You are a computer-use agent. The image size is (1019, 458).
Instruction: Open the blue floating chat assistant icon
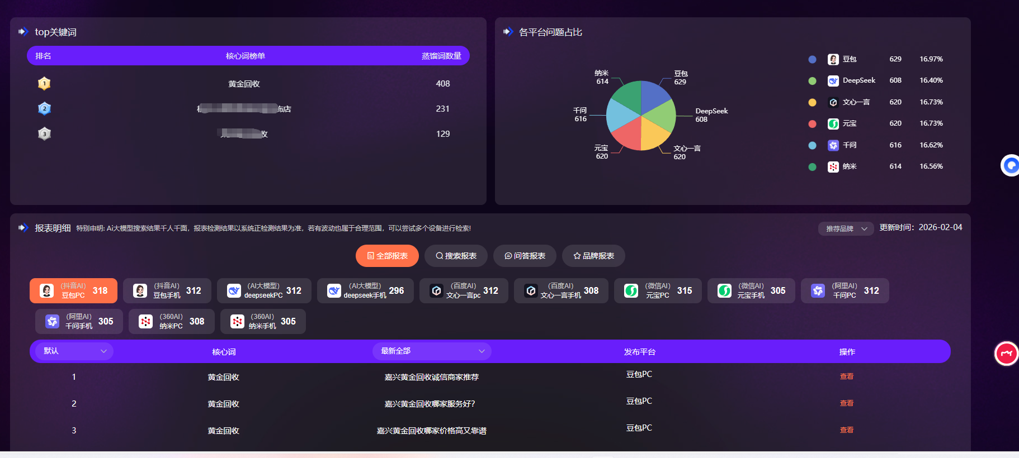1010,165
